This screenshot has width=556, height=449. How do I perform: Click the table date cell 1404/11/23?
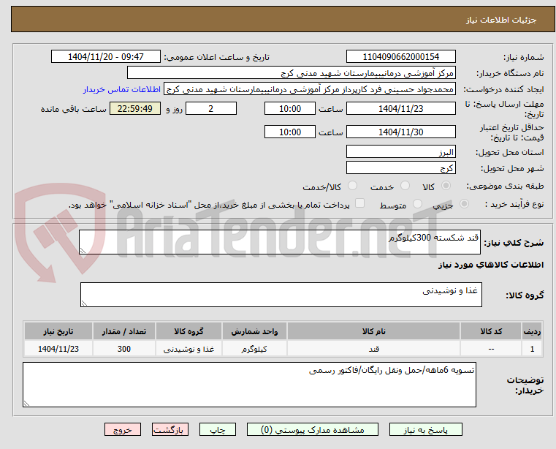coord(58,349)
